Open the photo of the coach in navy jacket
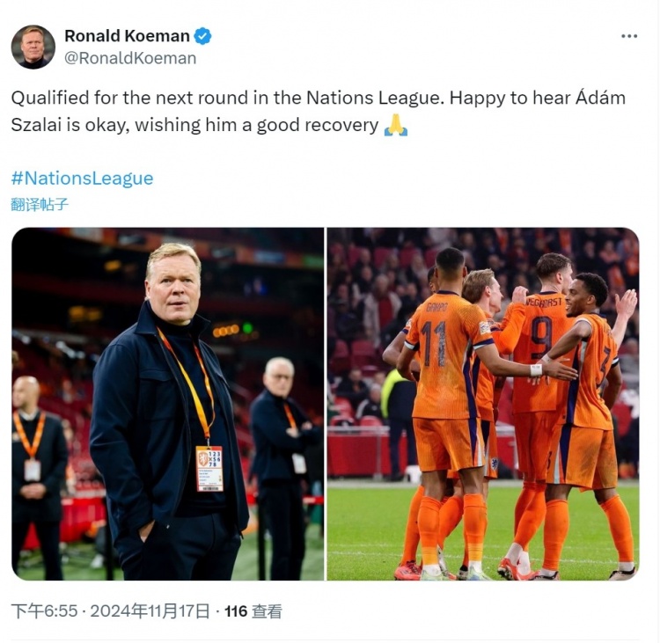This screenshot has height=643, width=660. click(x=167, y=404)
